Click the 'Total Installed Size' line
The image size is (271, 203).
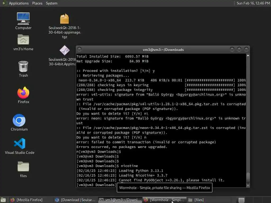[112, 57]
